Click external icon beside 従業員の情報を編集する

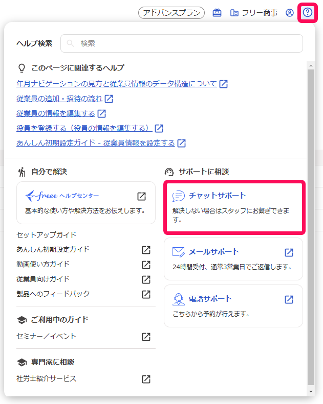(101, 113)
